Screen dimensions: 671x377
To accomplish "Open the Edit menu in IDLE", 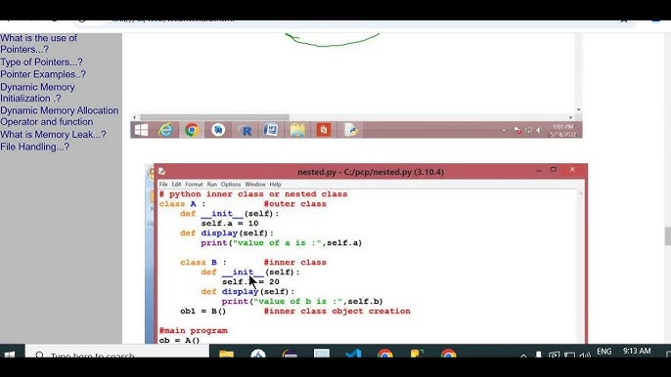I will coord(176,185).
